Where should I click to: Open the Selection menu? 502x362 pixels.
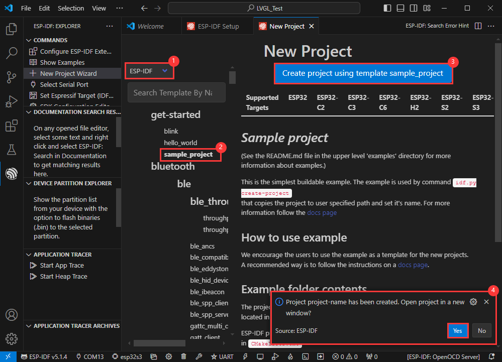click(x=71, y=8)
